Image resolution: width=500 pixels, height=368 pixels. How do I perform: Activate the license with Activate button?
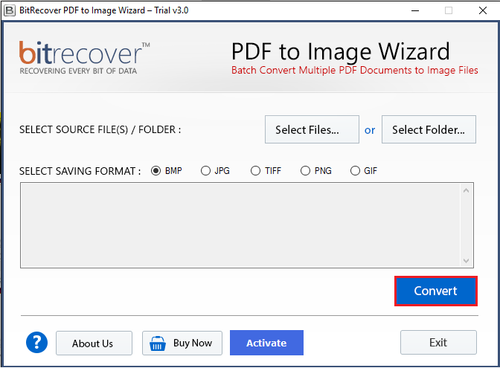[x=266, y=343]
